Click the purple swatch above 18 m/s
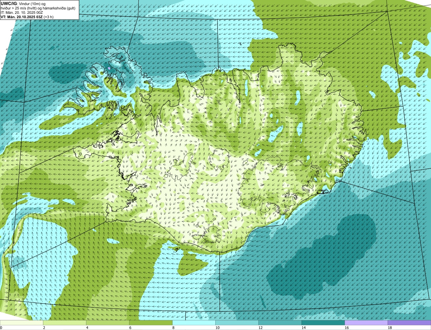 tap(409, 323)
